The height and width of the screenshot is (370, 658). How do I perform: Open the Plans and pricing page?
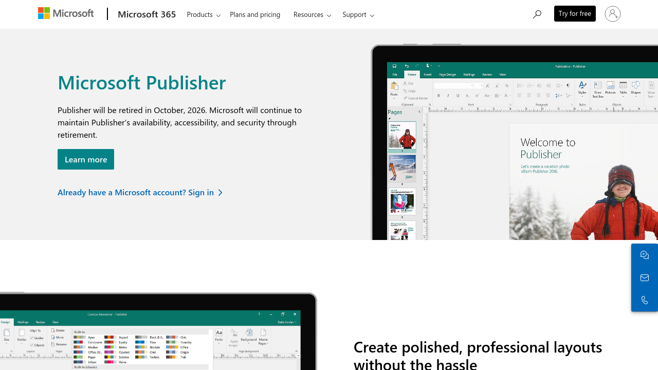[x=255, y=14]
